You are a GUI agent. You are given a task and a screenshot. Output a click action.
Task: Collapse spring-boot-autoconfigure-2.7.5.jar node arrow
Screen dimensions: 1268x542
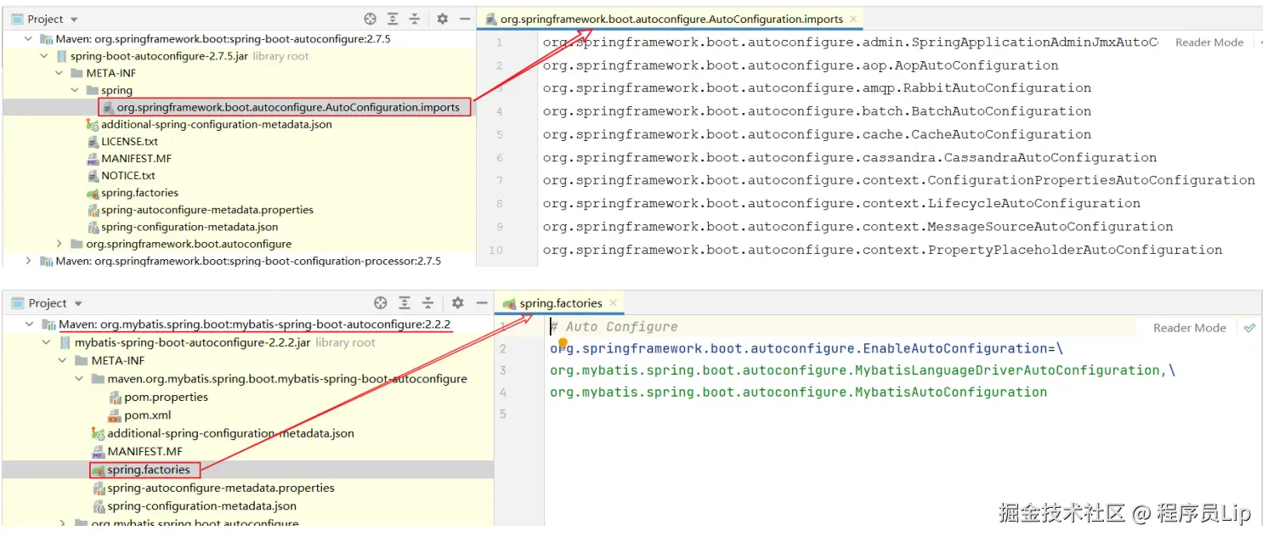coord(44,56)
